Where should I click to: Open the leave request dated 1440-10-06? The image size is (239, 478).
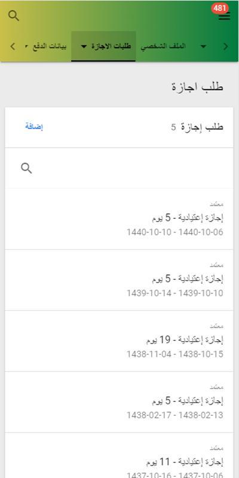pos(119,219)
